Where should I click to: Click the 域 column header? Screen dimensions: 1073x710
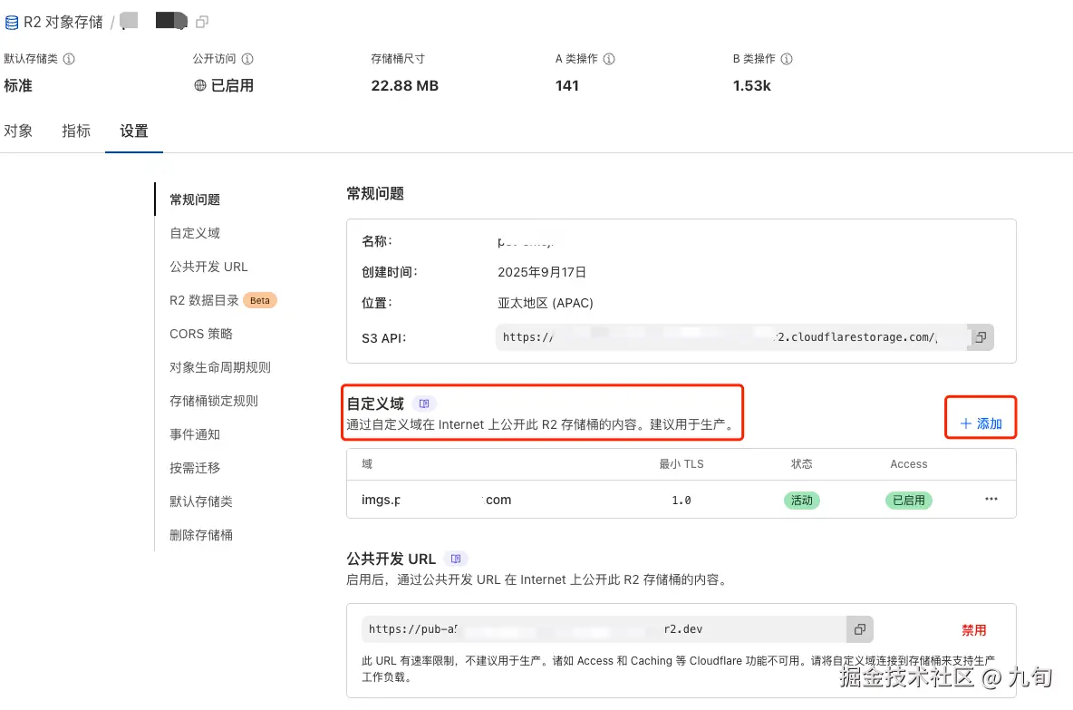click(367, 463)
